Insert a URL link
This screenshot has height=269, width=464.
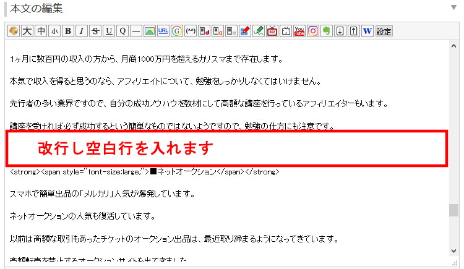pyautogui.click(x=163, y=31)
